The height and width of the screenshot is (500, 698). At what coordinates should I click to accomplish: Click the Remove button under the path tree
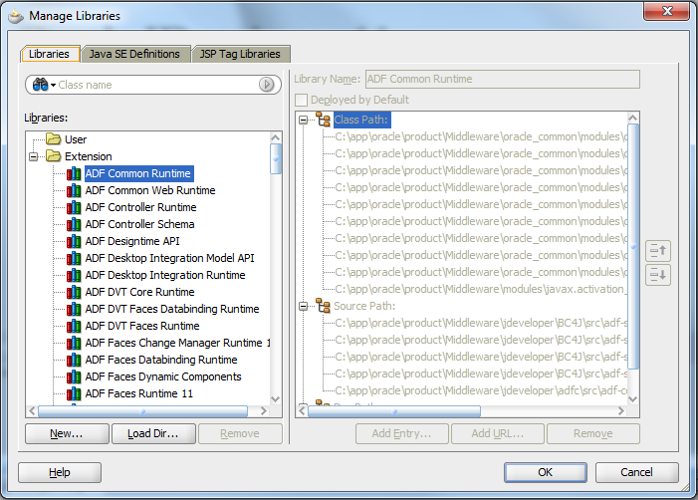click(x=593, y=433)
